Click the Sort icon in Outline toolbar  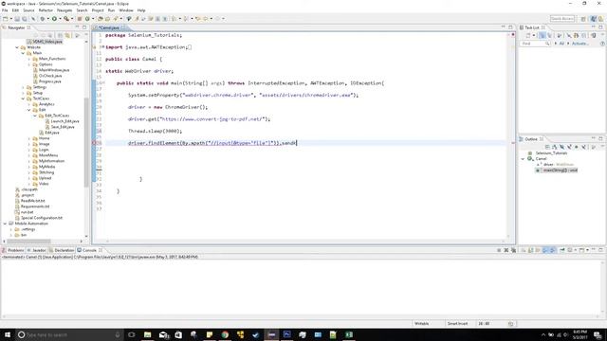click(x=555, y=147)
